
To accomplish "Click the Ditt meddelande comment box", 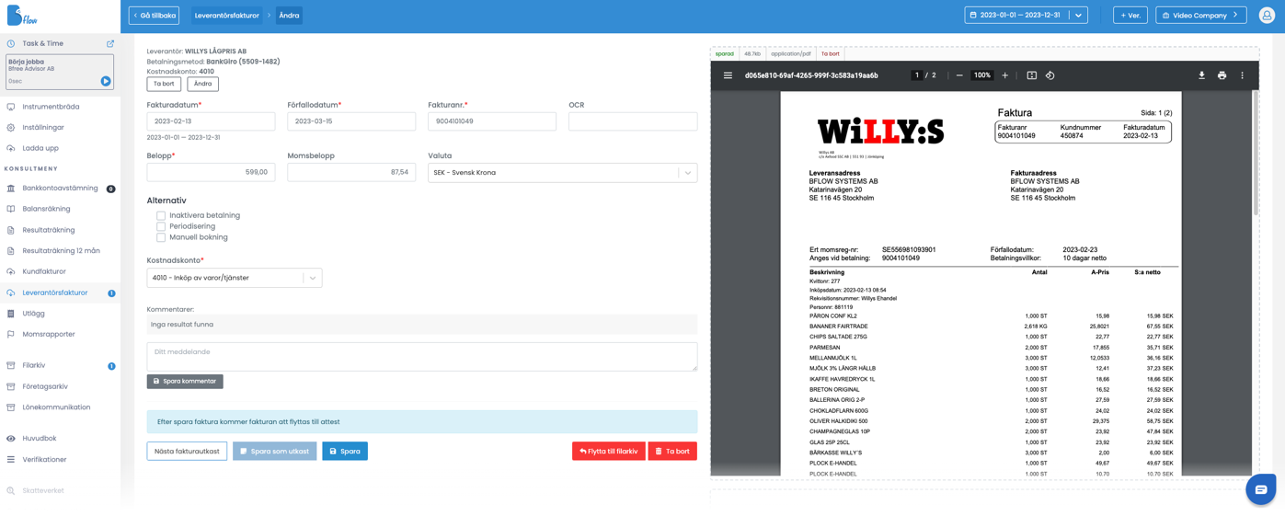I will [x=422, y=357].
